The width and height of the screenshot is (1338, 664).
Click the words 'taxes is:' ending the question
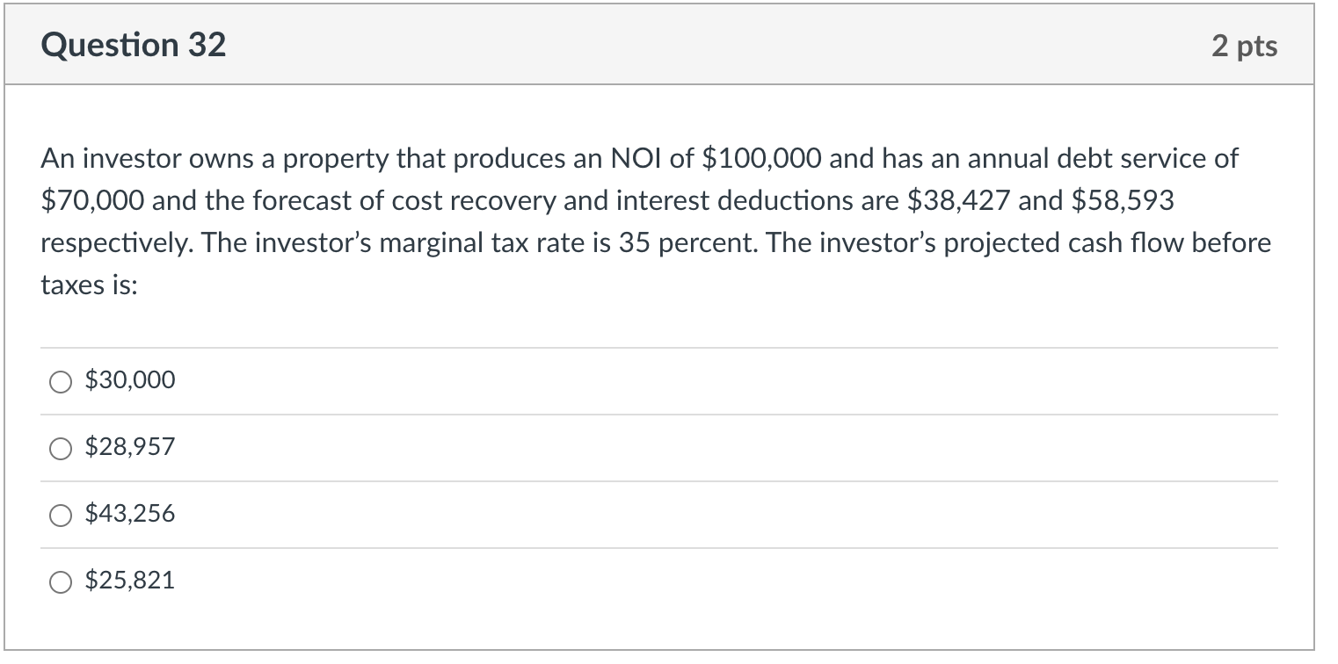(90, 285)
